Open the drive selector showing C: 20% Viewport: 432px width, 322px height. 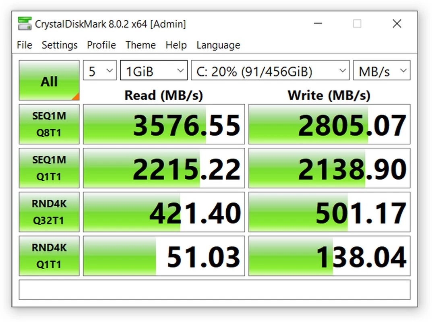(270, 70)
